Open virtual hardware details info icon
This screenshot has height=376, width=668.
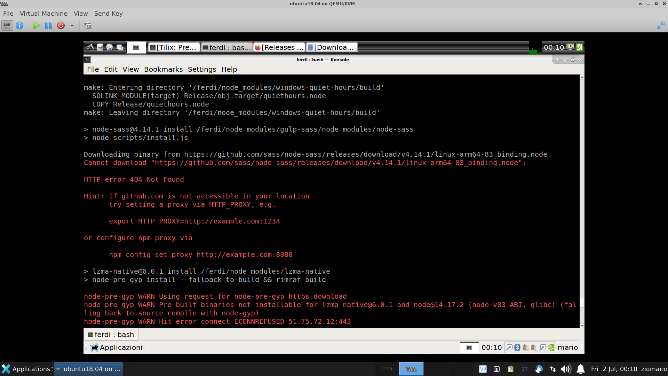pyautogui.click(x=19, y=25)
